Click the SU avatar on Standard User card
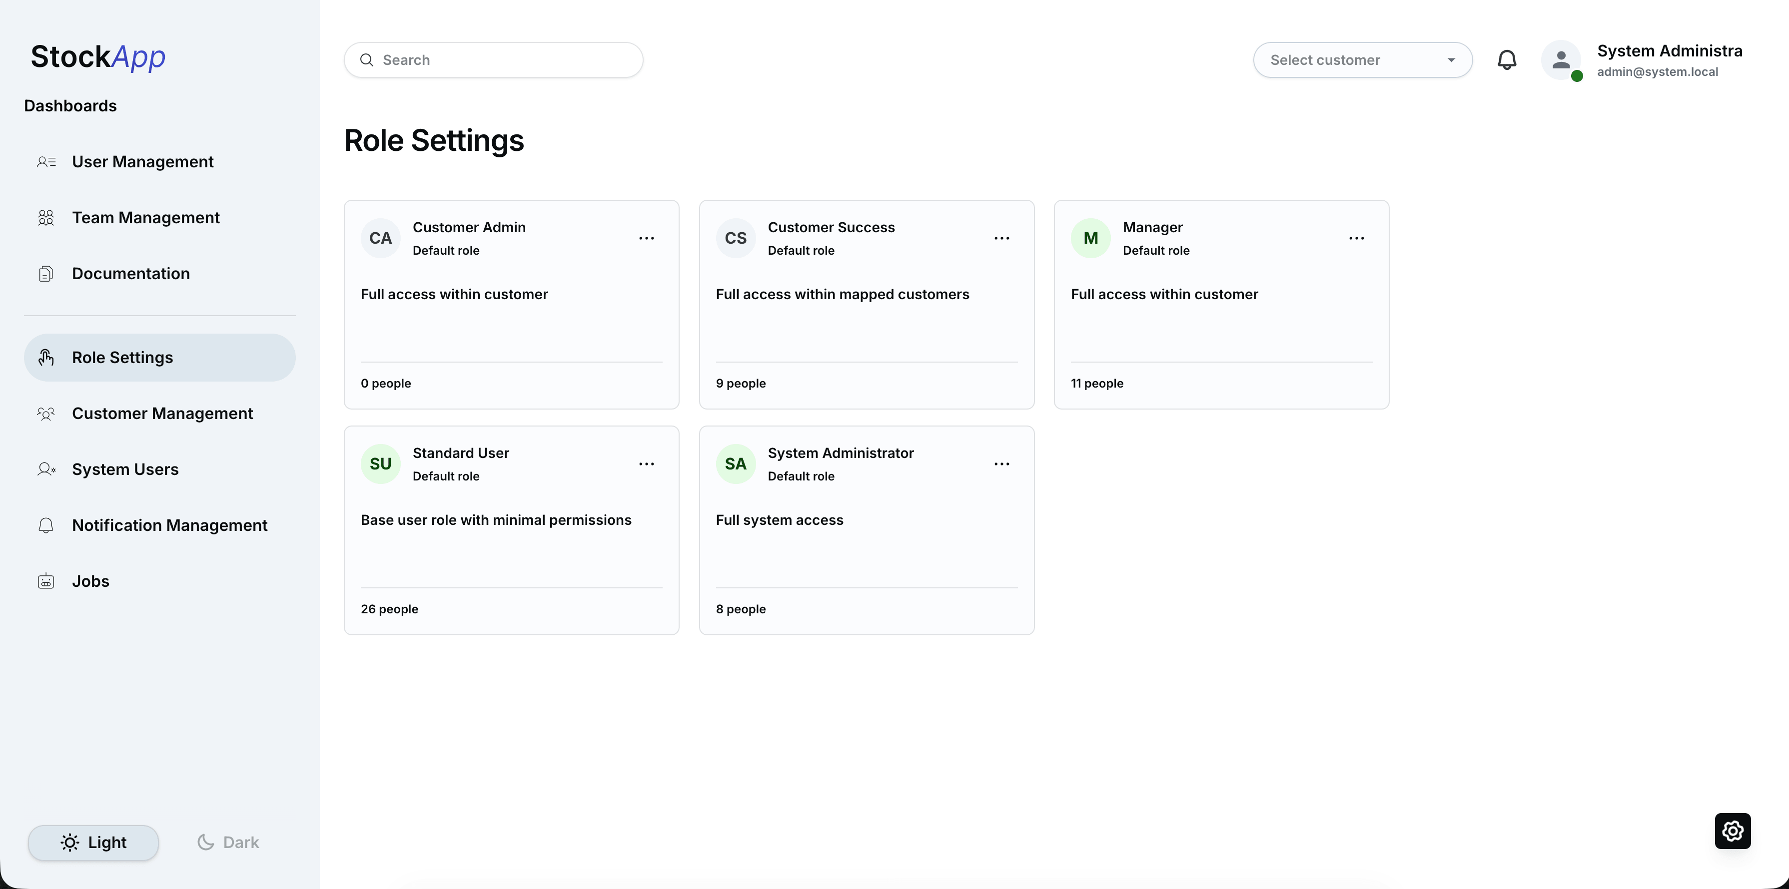1789x889 pixels. (x=381, y=463)
